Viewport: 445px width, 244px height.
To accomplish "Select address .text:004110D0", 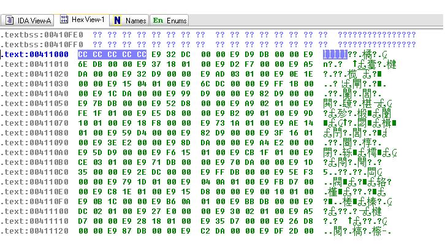I will coord(34,182).
